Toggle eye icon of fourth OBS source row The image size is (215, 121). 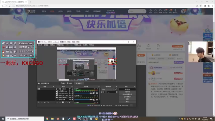coord(70,95)
